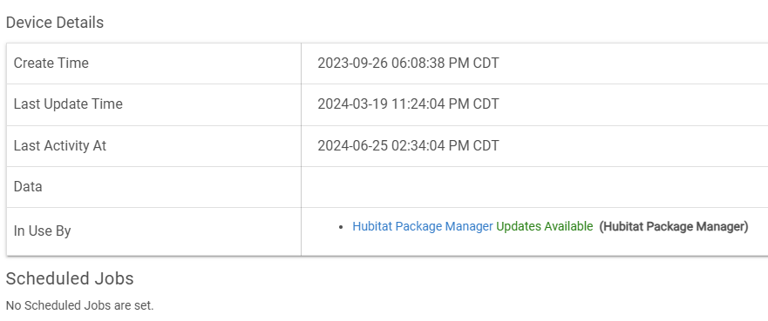
Task: Click the green Updates Available text
Action: (545, 227)
